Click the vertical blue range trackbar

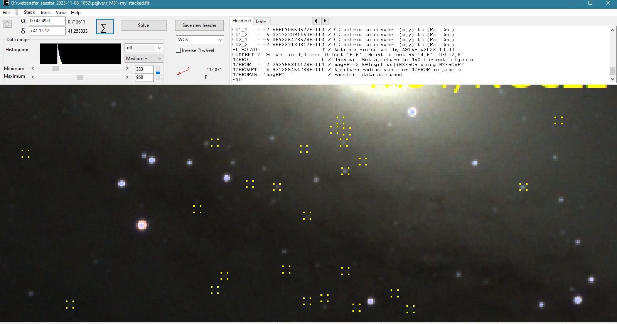coord(158,73)
